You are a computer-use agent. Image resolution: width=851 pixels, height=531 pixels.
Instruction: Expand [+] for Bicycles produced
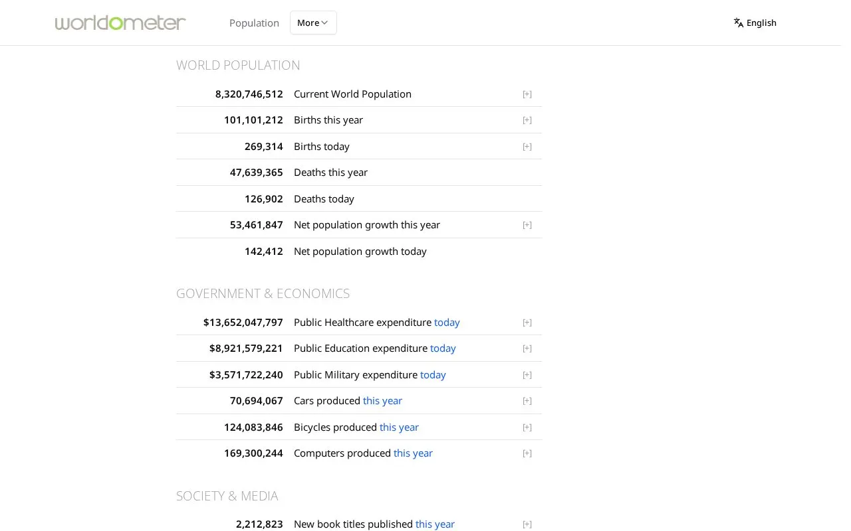click(x=527, y=427)
